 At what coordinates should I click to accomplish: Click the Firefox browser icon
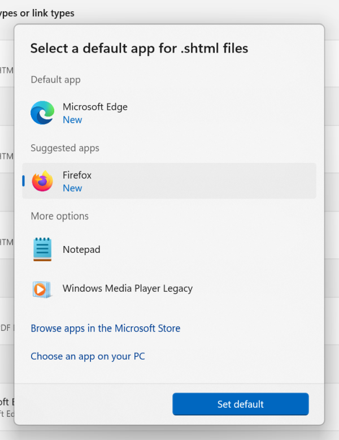[42, 182]
